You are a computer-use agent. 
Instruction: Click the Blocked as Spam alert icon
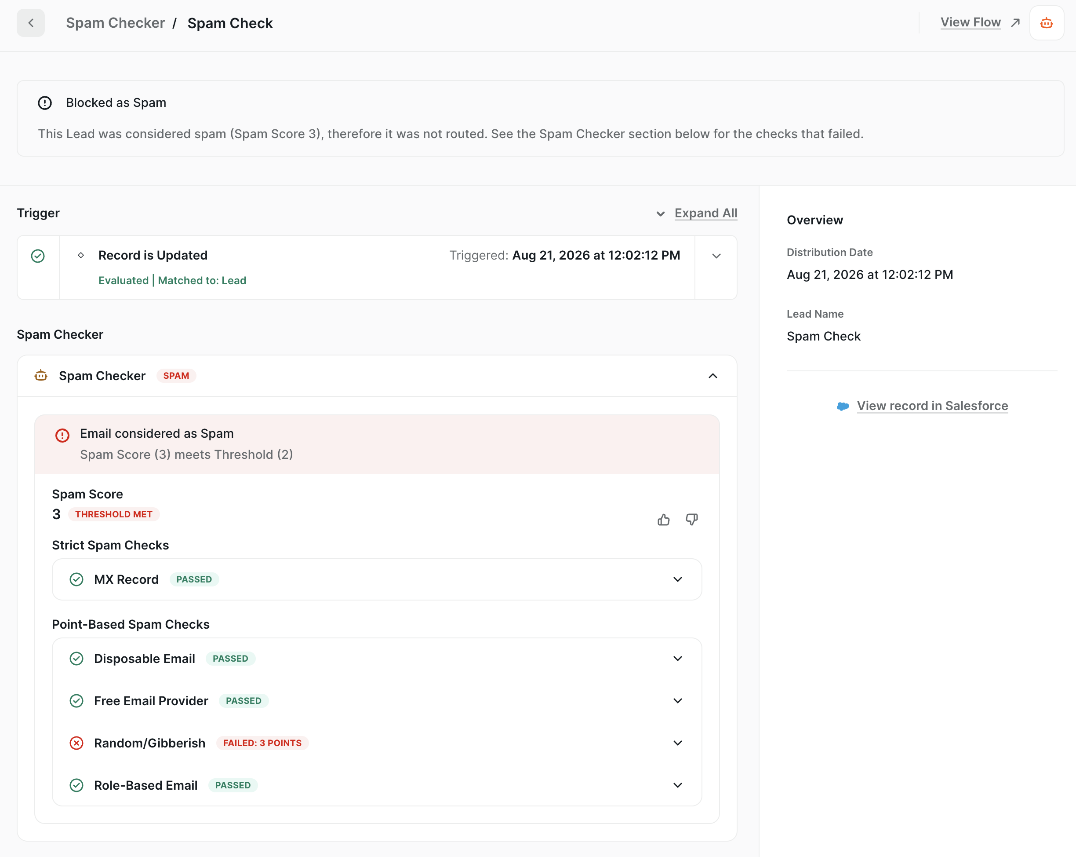pyautogui.click(x=45, y=103)
